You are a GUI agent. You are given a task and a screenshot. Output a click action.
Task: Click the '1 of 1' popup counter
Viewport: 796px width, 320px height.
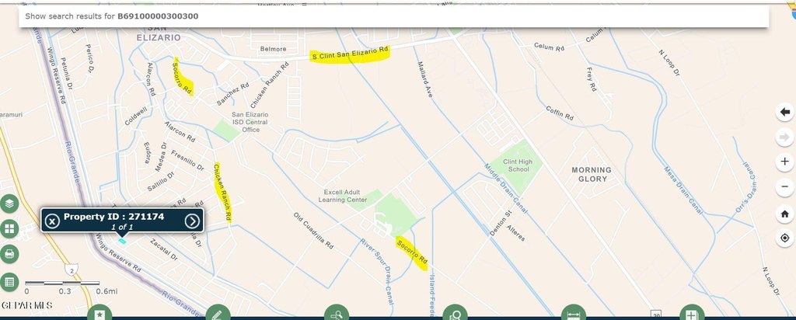[122, 228]
